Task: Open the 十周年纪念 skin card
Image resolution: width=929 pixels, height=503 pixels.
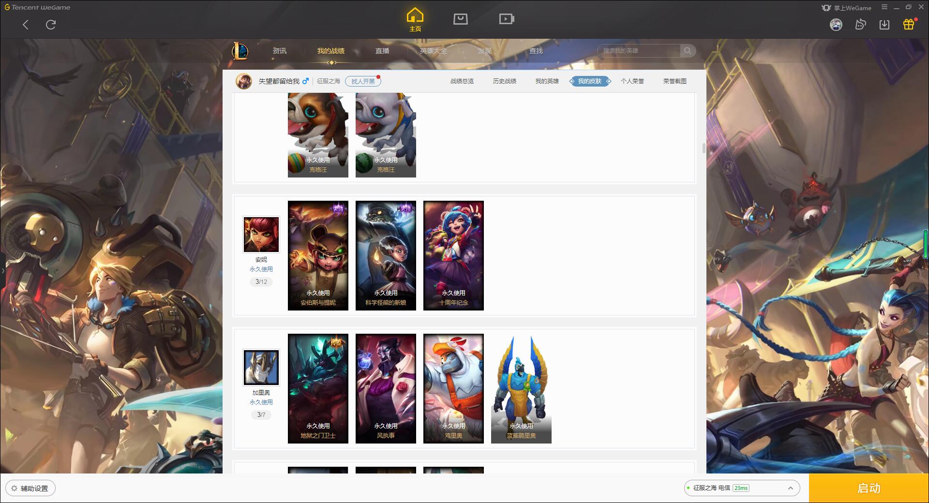Action: click(453, 255)
